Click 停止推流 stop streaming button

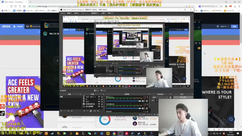click(183, 97)
